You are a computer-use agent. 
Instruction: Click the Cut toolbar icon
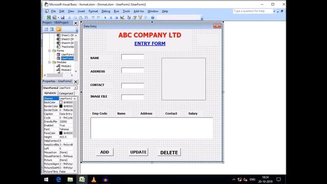tap(69, 17)
